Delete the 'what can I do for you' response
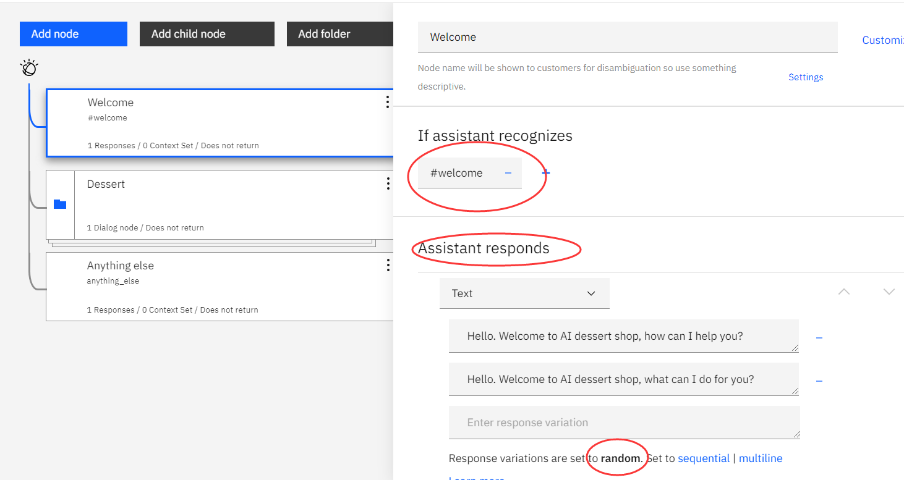This screenshot has width=904, height=480. pyautogui.click(x=819, y=381)
